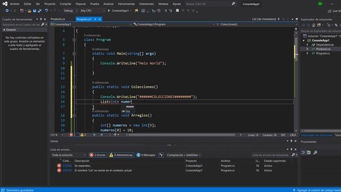Save the current file with save icon
Screen dimensions: 341x192
pyautogui.click(x=34, y=11)
